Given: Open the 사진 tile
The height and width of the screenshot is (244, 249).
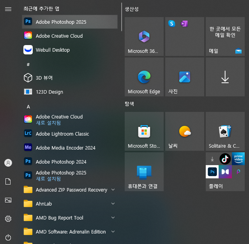Looking at the screenshot, I should (185, 77).
